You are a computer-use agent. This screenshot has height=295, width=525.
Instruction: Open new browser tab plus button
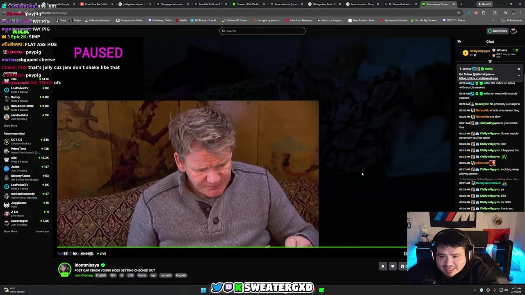[x=461, y=4]
